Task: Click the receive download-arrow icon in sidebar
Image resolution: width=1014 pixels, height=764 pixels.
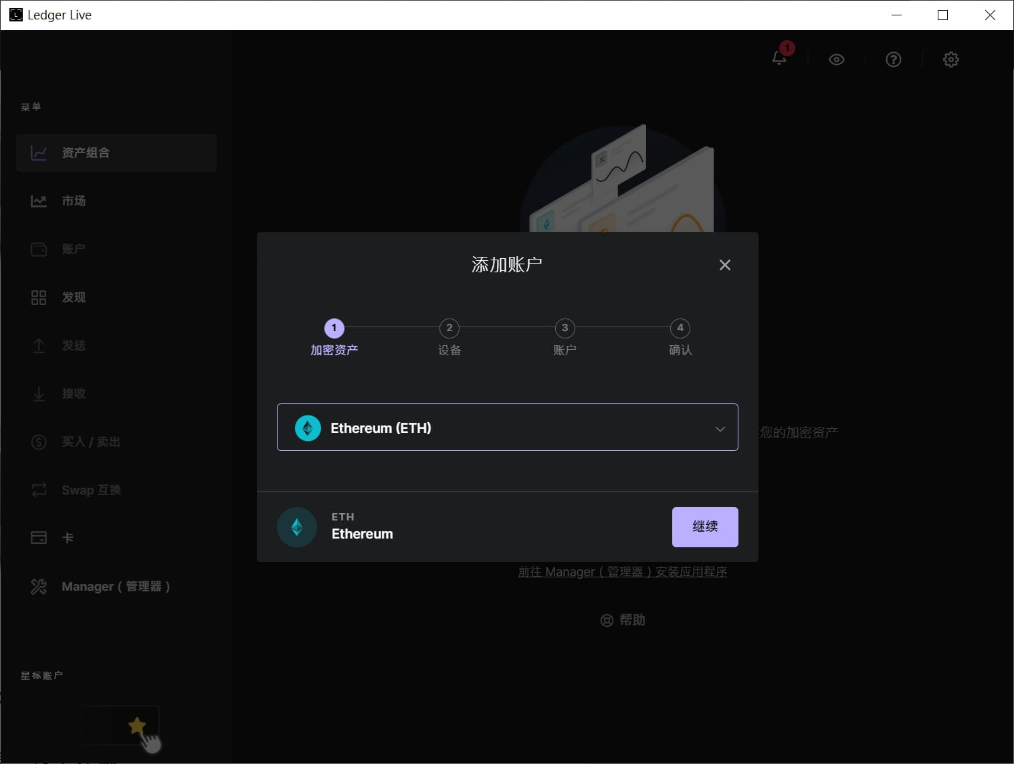Action: pos(39,393)
